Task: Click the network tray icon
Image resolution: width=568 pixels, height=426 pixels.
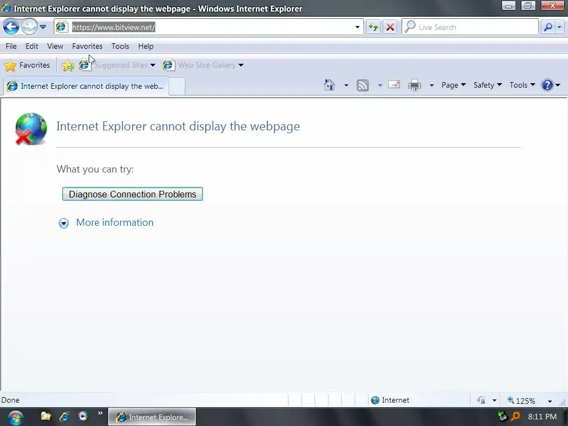Action: click(x=503, y=416)
